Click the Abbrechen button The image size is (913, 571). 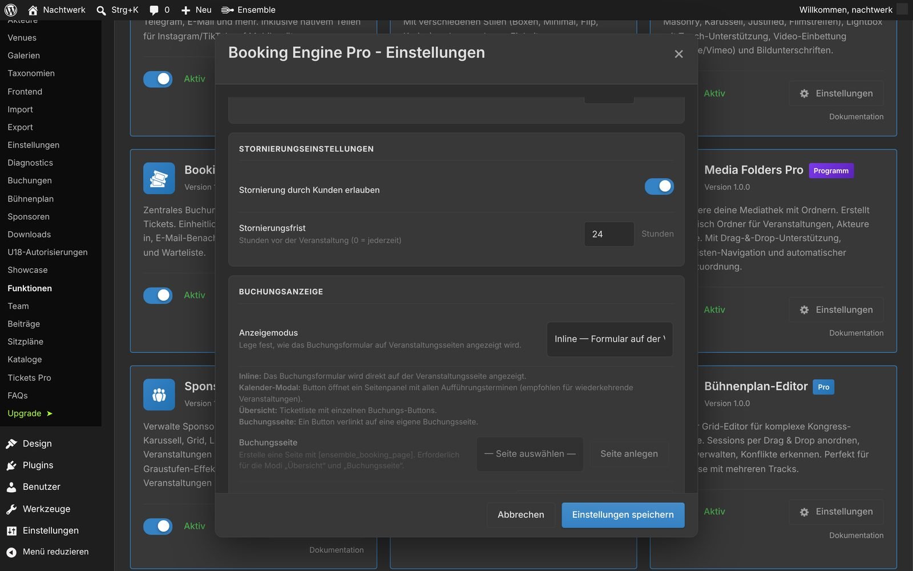click(x=521, y=515)
